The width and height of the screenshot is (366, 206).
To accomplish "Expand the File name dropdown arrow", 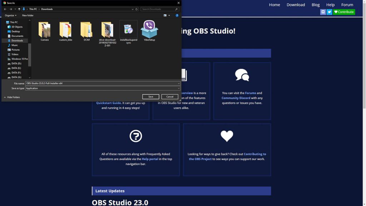I will coord(179,83).
